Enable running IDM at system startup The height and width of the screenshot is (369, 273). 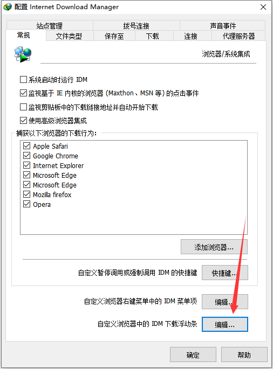23,80
